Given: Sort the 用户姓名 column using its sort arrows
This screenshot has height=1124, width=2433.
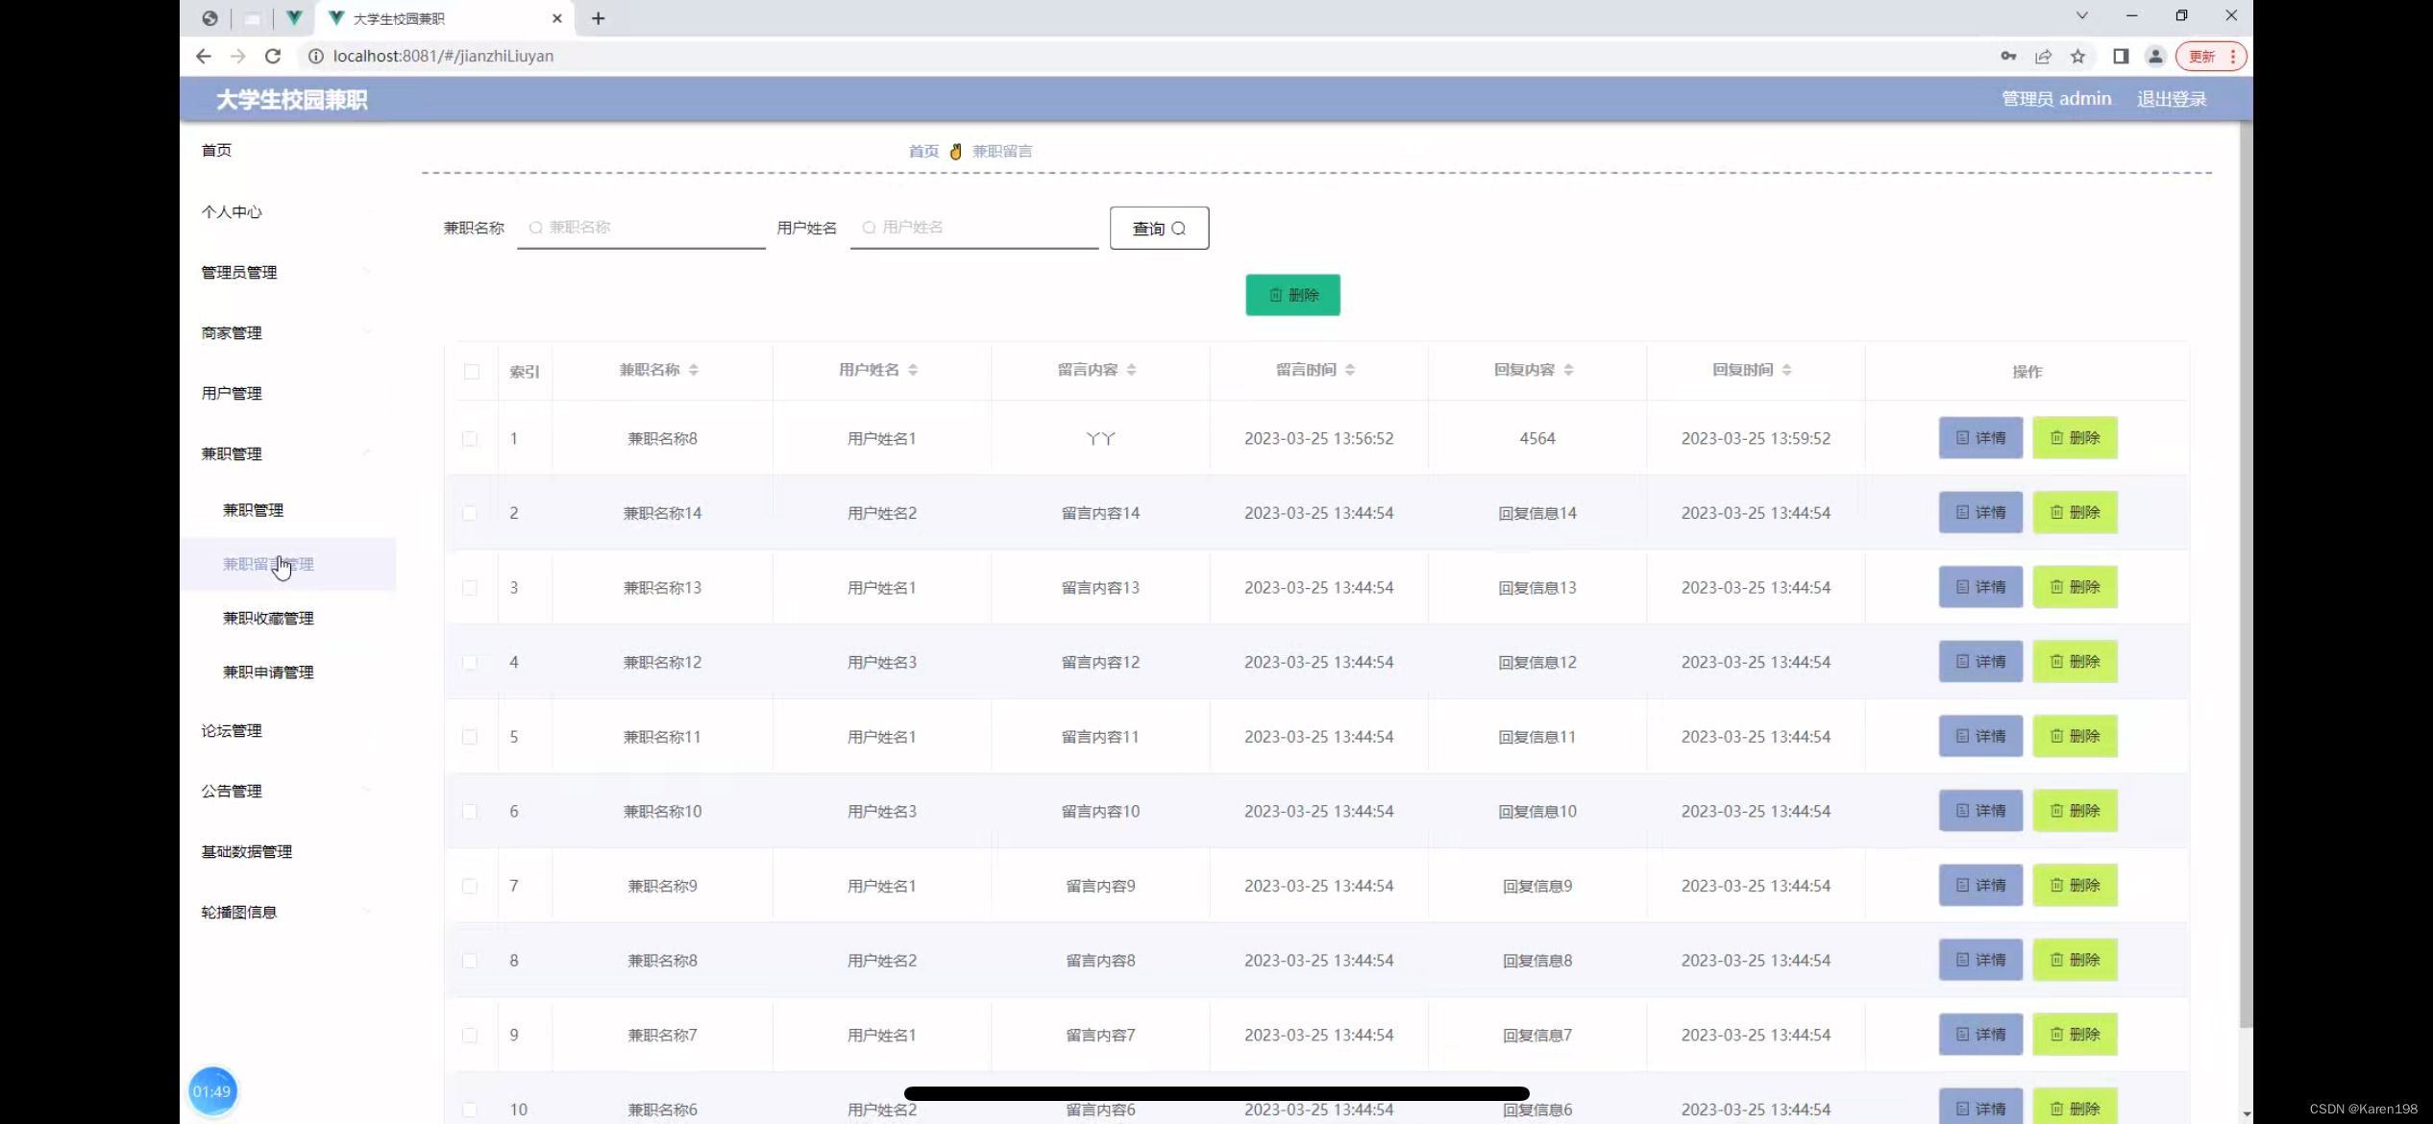Looking at the screenshot, I should click(x=913, y=370).
